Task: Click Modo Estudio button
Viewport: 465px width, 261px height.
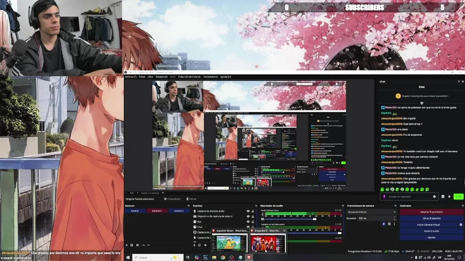Action: (x=432, y=231)
